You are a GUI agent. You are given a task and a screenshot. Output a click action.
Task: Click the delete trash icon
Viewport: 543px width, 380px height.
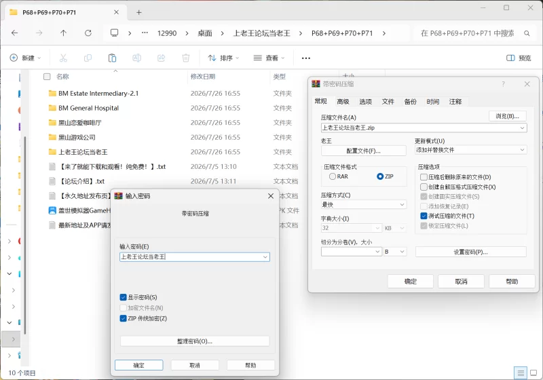click(x=186, y=58)
